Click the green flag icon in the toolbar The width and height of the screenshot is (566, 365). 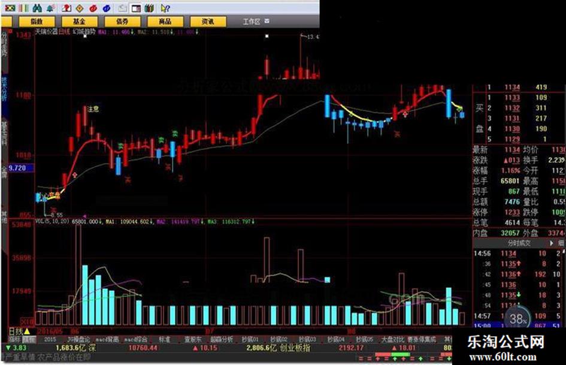10,8
